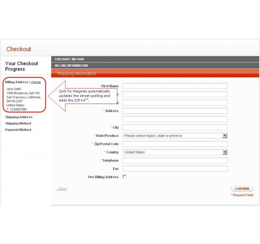Click the name Jane Smith
The width and height of the screenshot is (260, 244).
tap(14, 89)
